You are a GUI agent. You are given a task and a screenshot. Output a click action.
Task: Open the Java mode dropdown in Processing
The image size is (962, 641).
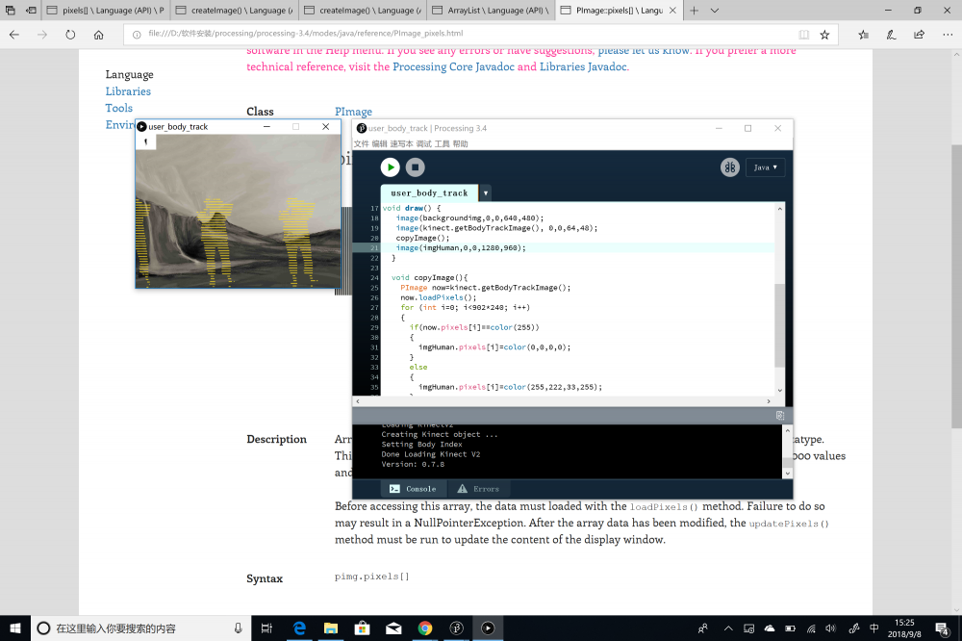[765, 167]
